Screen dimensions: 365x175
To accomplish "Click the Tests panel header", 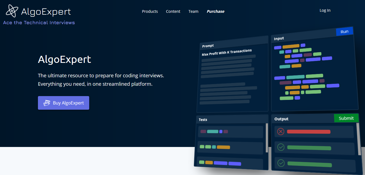I will [232, 119].
